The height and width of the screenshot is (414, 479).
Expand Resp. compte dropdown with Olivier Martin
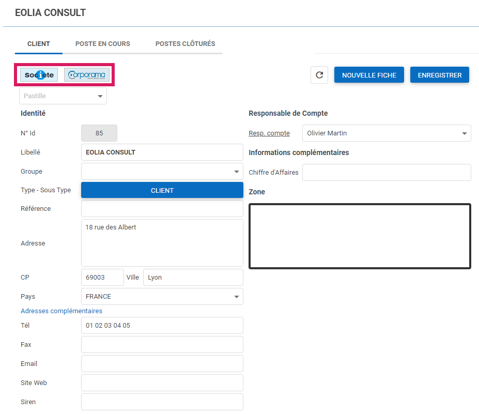pyautogui.click(x=386, y=133)
